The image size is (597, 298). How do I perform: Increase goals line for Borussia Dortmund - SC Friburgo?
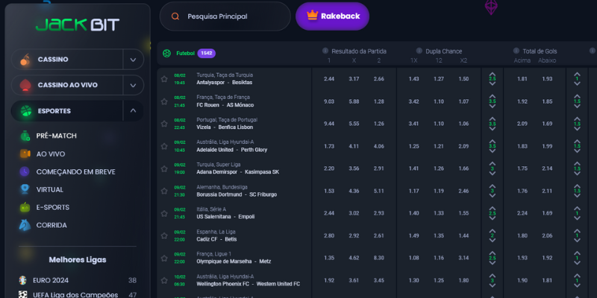pyautogui.click(x=493, y=186)
